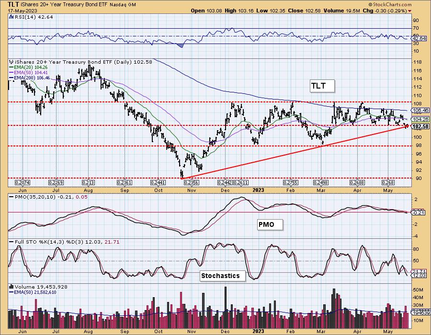Click the 0.2688 value label near April

[x=357, y=183]
